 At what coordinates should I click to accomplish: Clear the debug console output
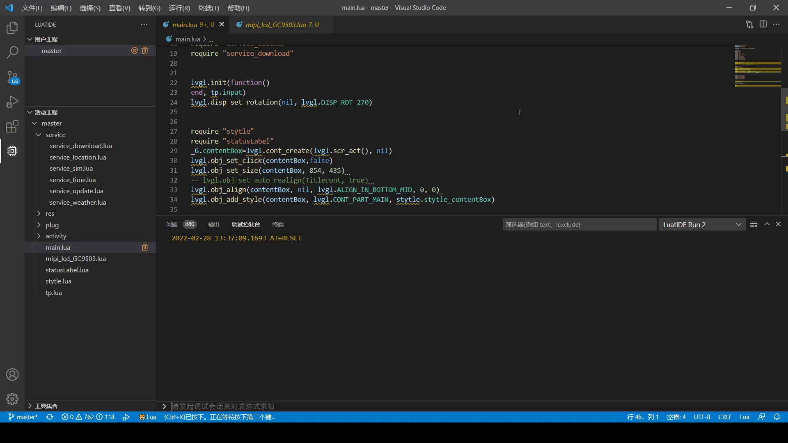754,224
